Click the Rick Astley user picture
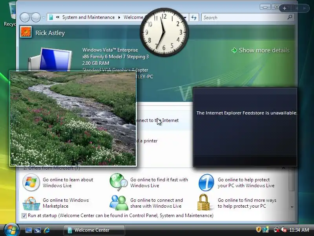The width and height of the screenshot is (314, 236). point(26,32)
